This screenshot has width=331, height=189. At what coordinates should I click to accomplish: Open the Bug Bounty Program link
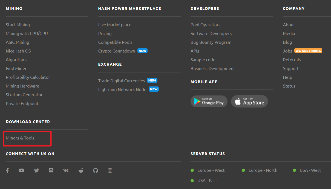click(x=211, y=42)
